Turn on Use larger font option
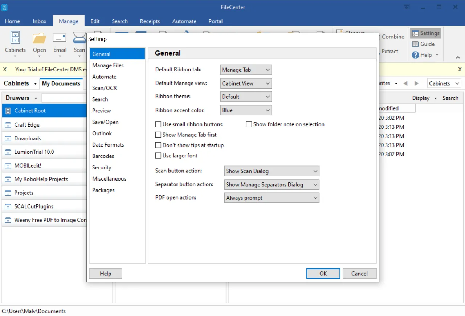Image resolution: width=465 pixels, height=316 pixels. [x=158, y=156]
